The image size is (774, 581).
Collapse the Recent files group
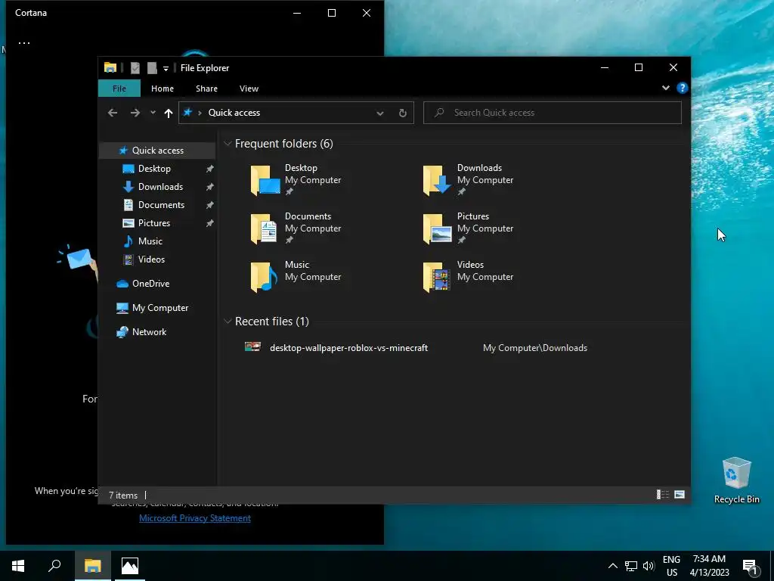tap(228, 321)
